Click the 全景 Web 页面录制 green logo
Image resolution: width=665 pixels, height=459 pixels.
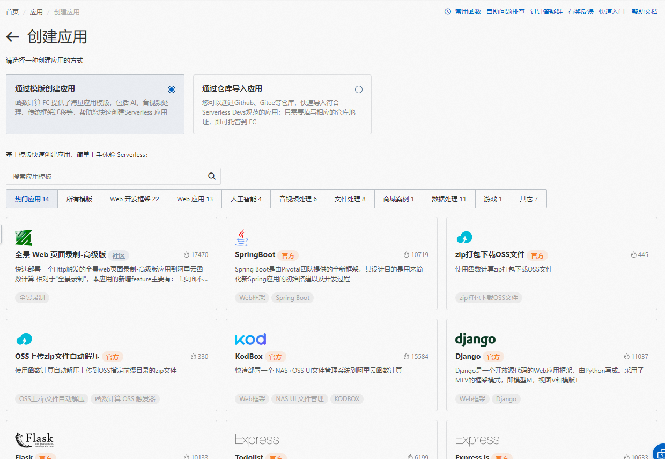point(24,237)
